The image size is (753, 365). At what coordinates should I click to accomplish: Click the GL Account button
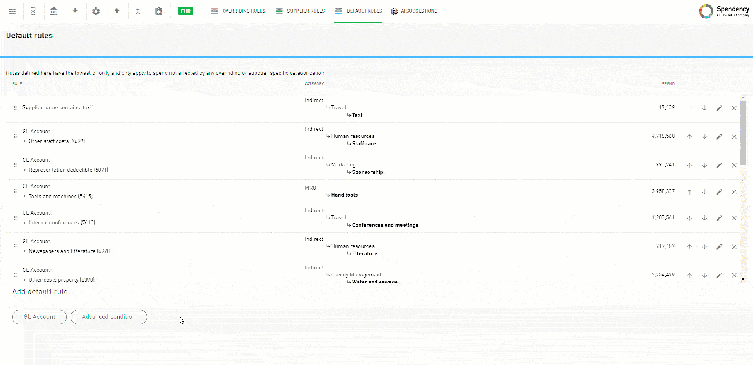39,317
